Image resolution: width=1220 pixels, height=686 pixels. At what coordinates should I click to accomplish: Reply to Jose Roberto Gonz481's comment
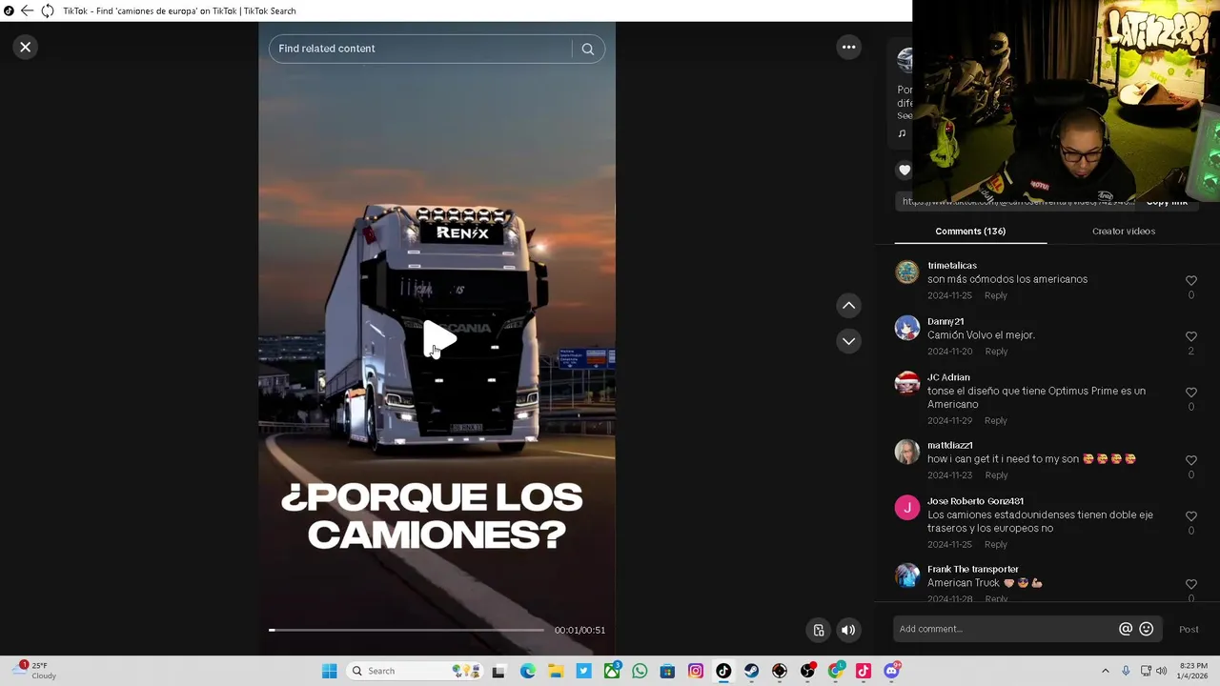[x=995, y=545]
